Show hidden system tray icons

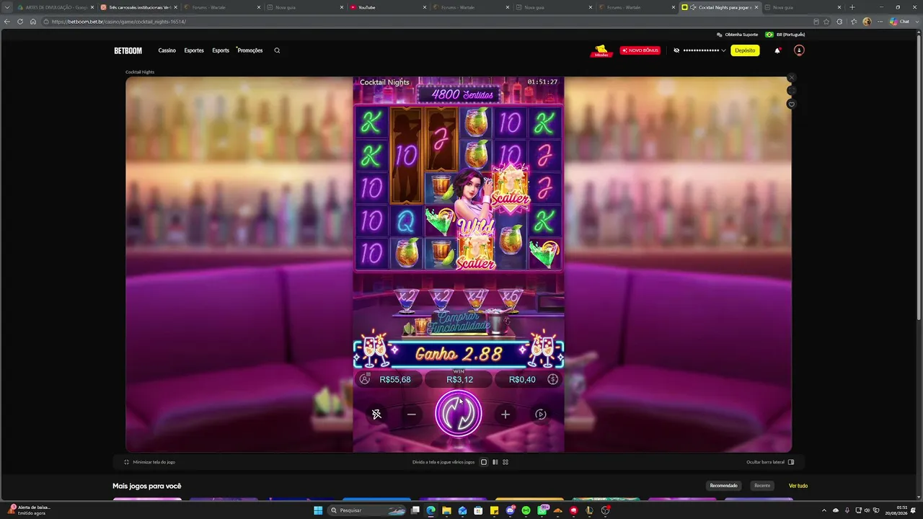click(825, 510)
